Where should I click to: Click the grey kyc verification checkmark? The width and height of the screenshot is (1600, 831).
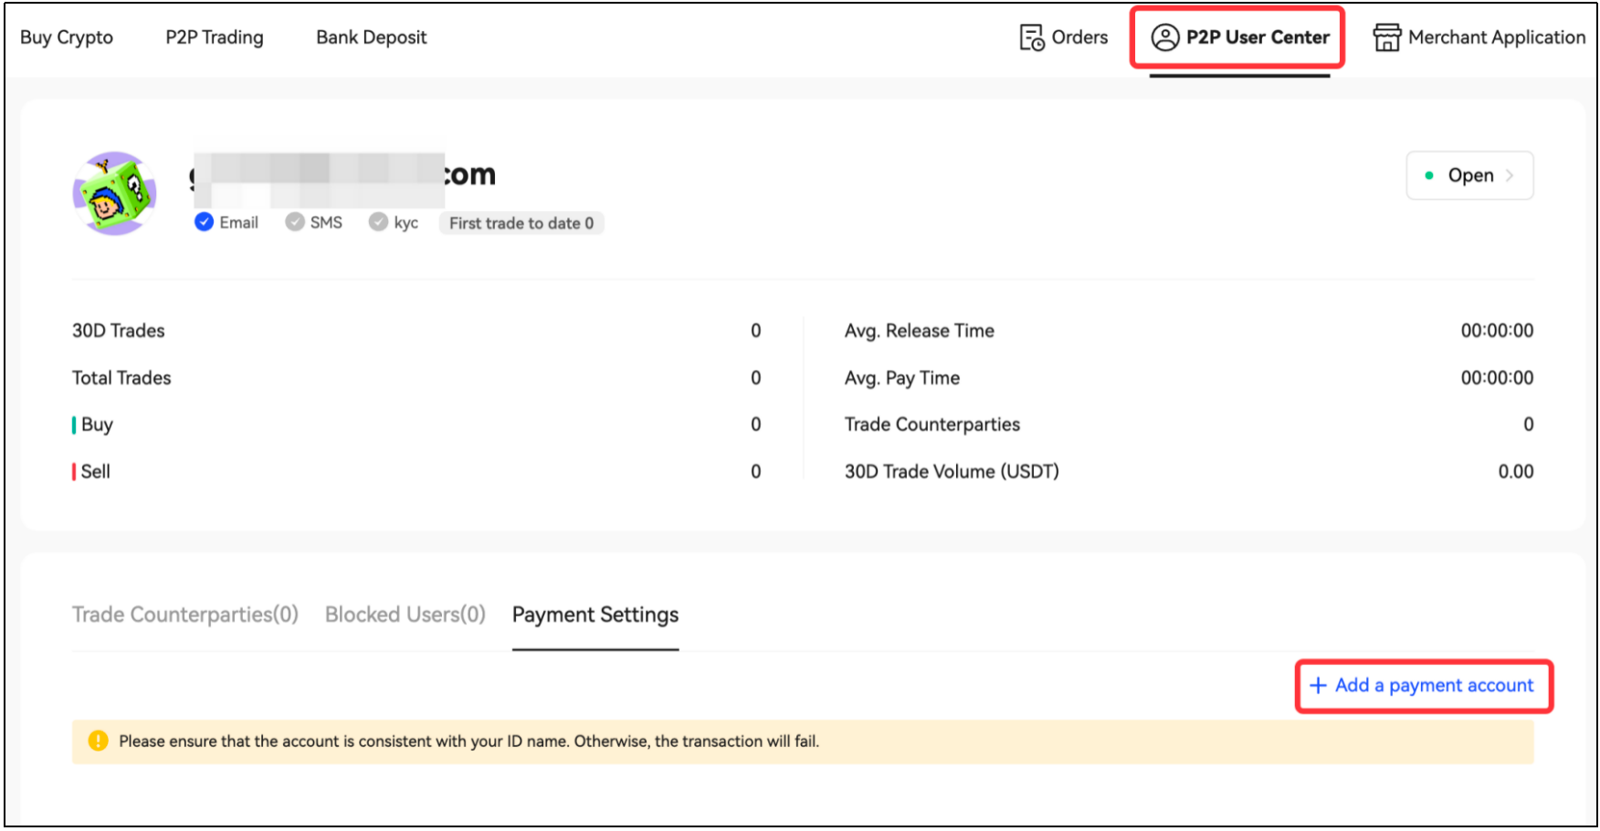378,223
